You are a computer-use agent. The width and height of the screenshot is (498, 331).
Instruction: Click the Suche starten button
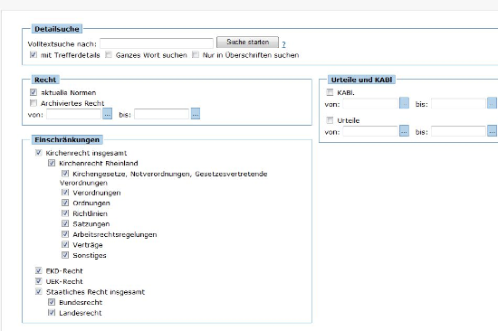coord(247,43)
